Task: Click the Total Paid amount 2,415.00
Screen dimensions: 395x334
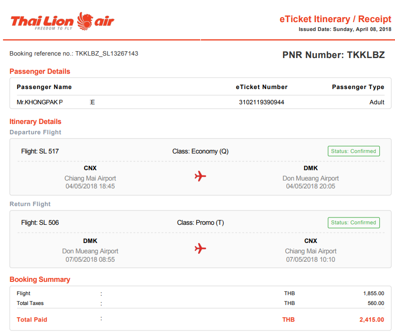Action: tap(372, 320)
